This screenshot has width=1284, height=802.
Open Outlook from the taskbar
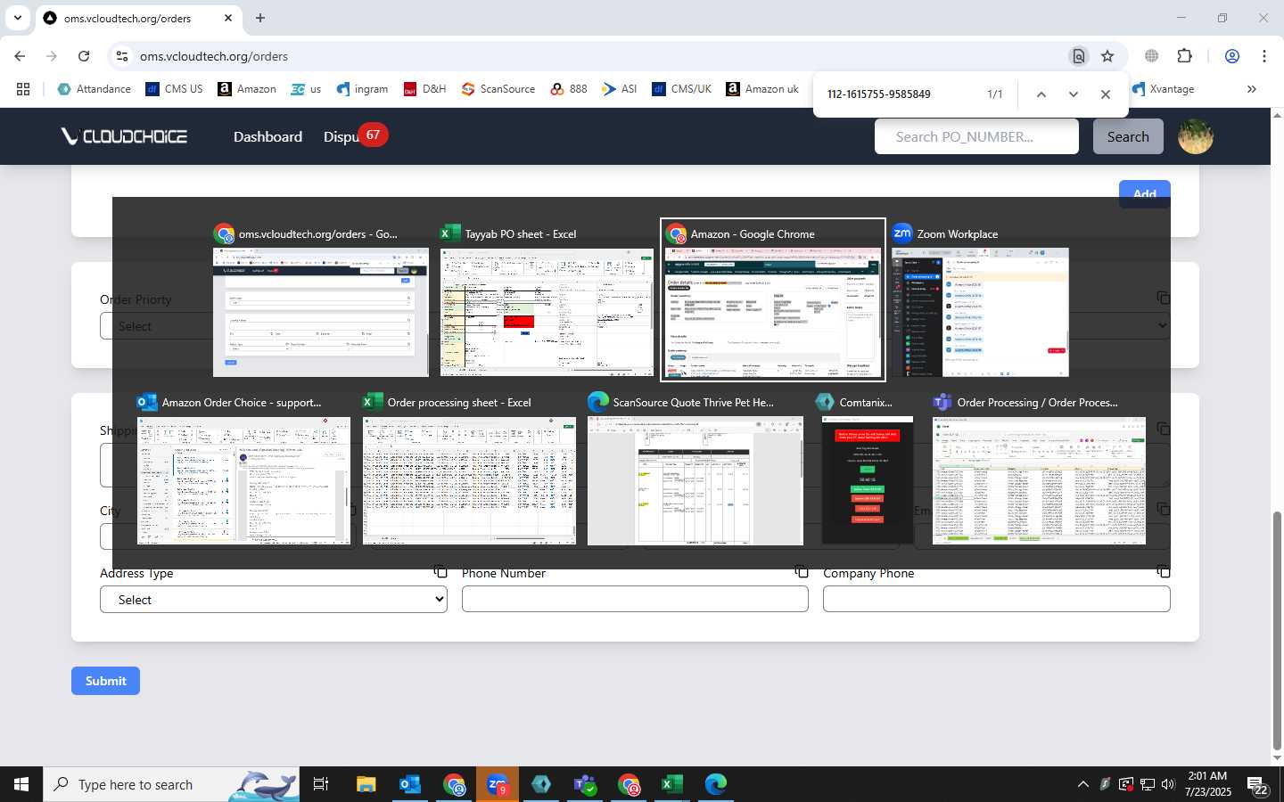click(x=410, y=784)
